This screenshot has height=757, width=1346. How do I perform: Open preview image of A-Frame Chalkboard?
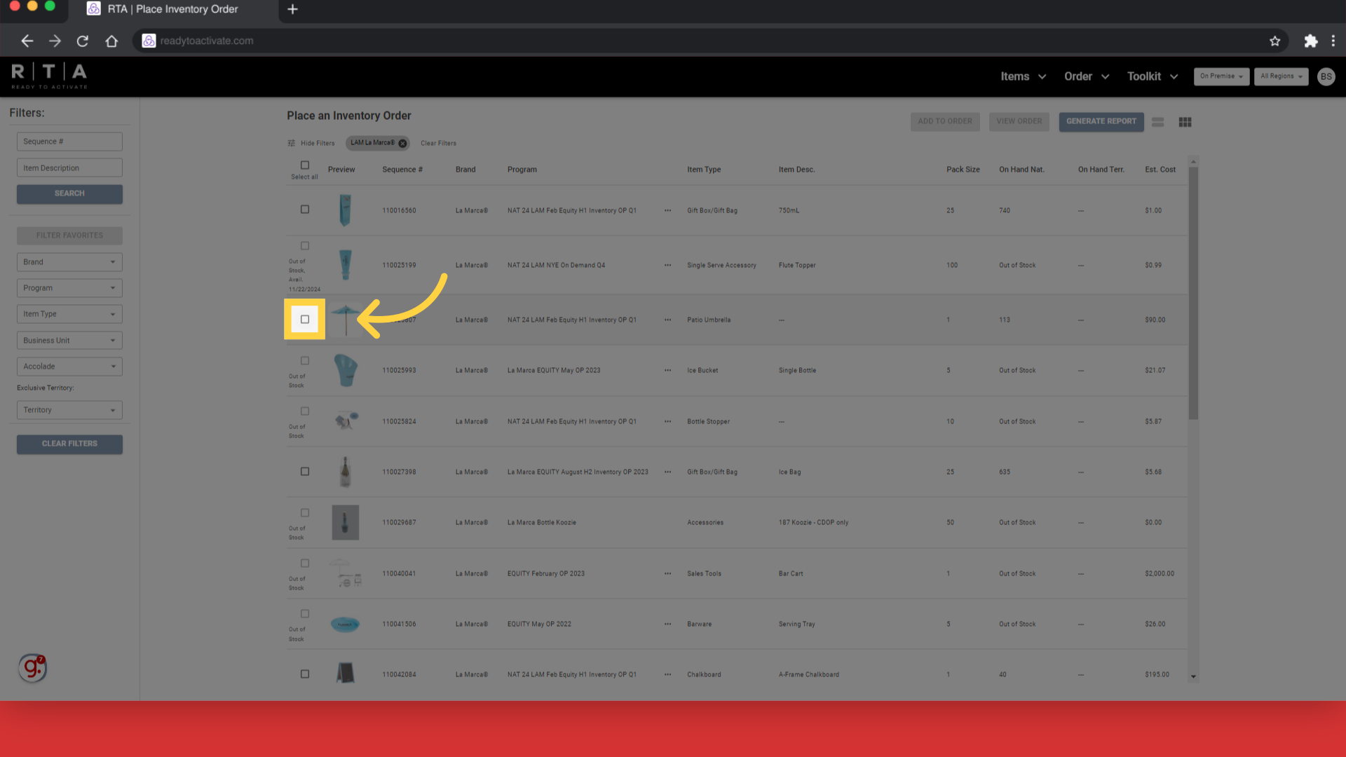coord(345,674)
